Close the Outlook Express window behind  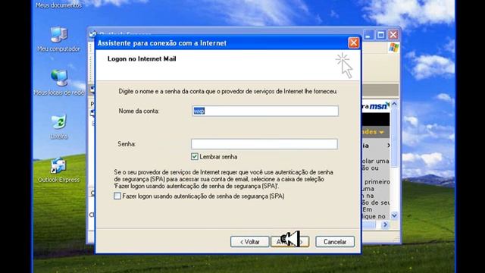[393, 35]
